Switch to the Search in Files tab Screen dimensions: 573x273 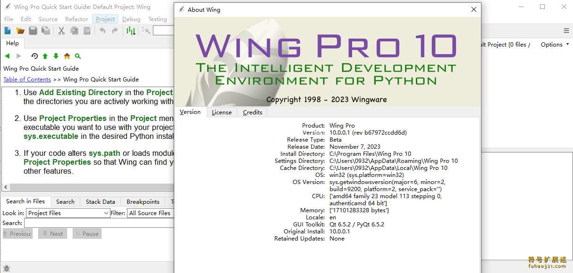[x=25, y=201]
